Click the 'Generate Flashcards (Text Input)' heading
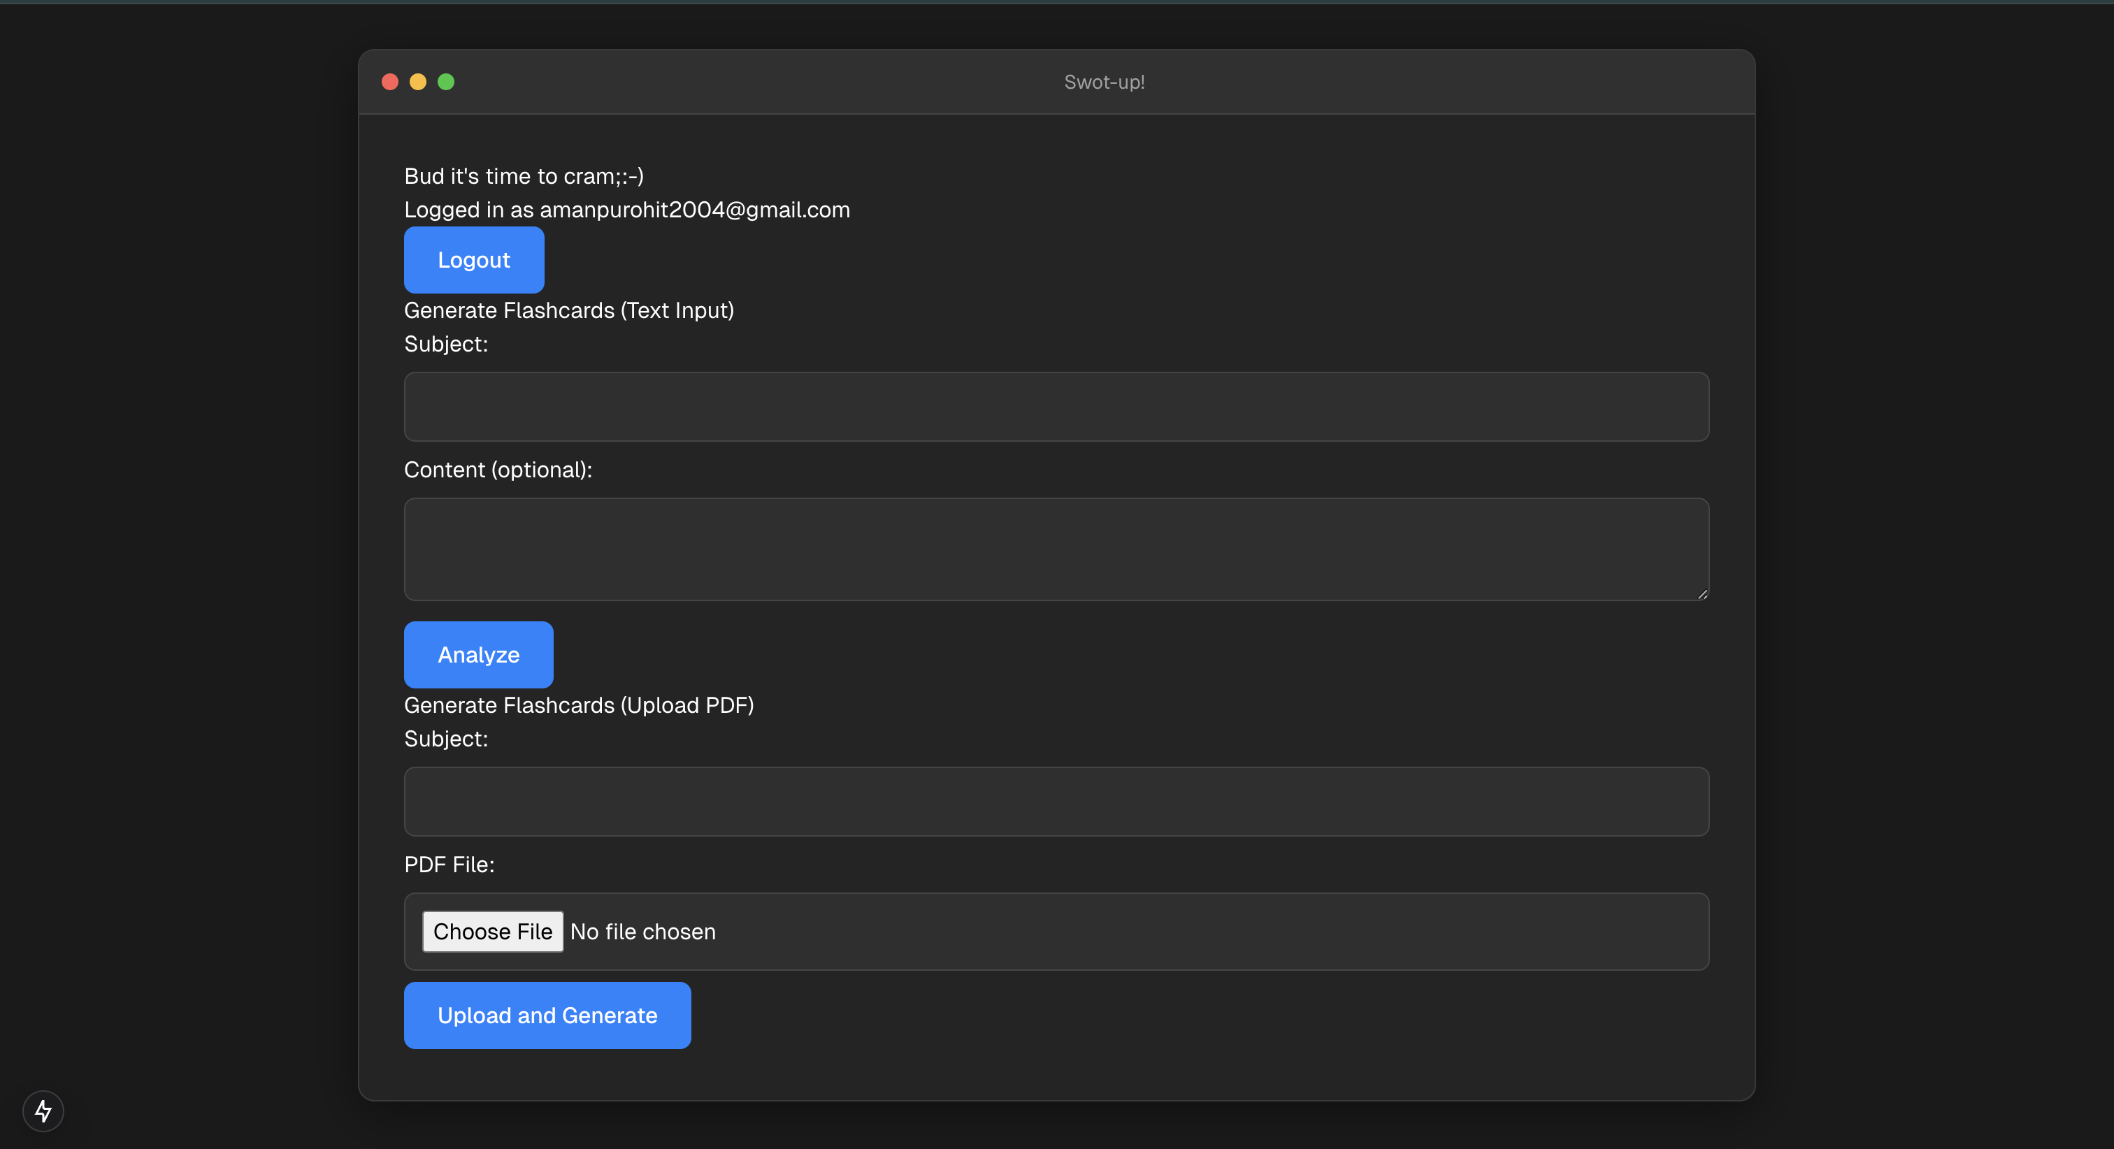 (569, 310)
